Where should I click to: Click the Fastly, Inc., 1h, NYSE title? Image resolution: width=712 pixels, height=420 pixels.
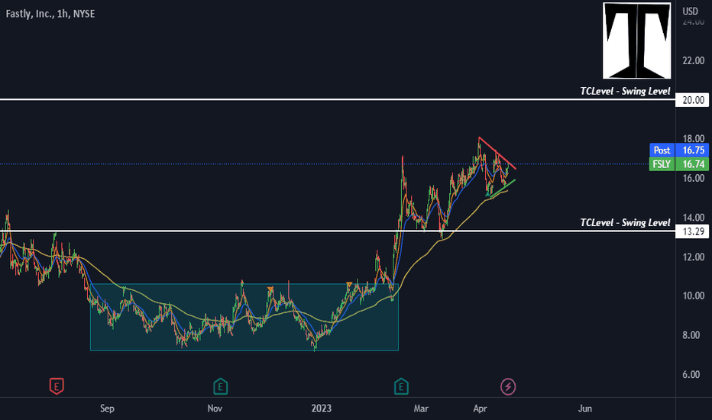[50, 14]
